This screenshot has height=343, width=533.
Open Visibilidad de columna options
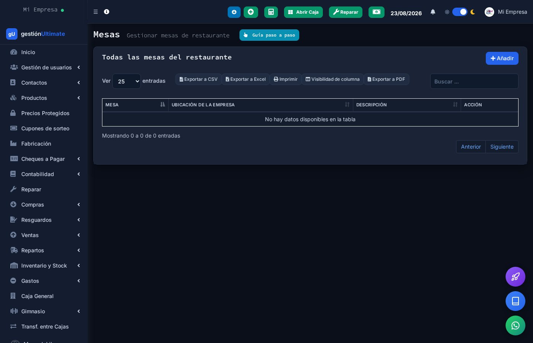(x=333, y=79)
